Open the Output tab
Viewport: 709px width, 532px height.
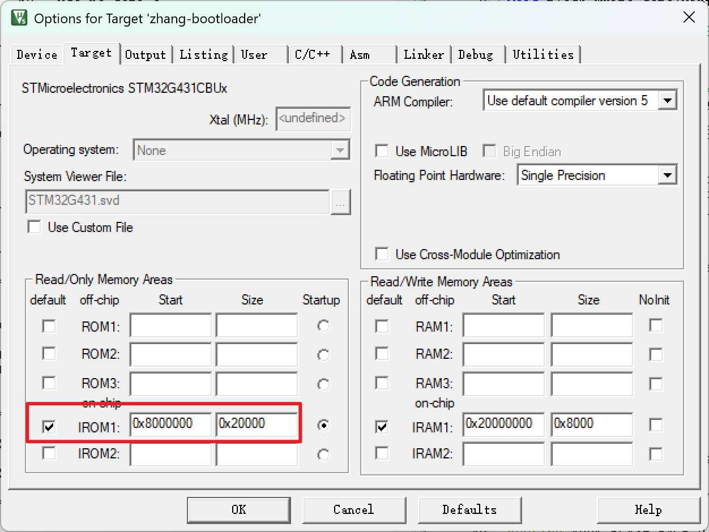[x=146, y=55]
